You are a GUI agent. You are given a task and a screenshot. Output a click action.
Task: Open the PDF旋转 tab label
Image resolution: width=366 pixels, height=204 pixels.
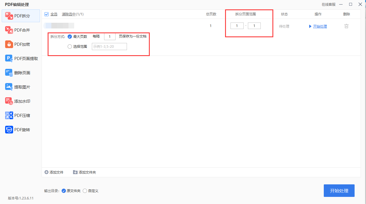[22, 130]
